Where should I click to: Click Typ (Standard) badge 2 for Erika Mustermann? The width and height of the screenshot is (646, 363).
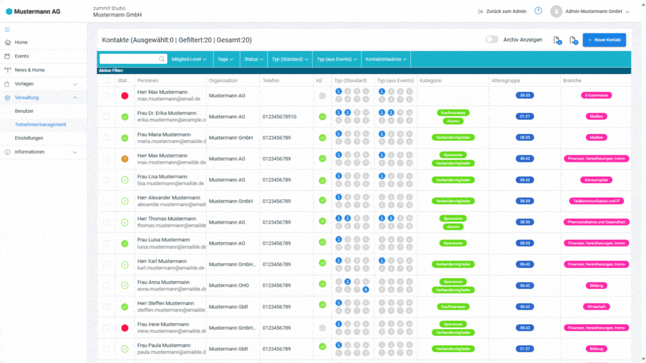348,112
